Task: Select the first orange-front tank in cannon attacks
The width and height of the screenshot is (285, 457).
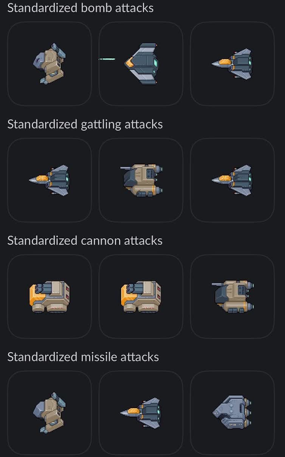Action: [x=50, y=297]
